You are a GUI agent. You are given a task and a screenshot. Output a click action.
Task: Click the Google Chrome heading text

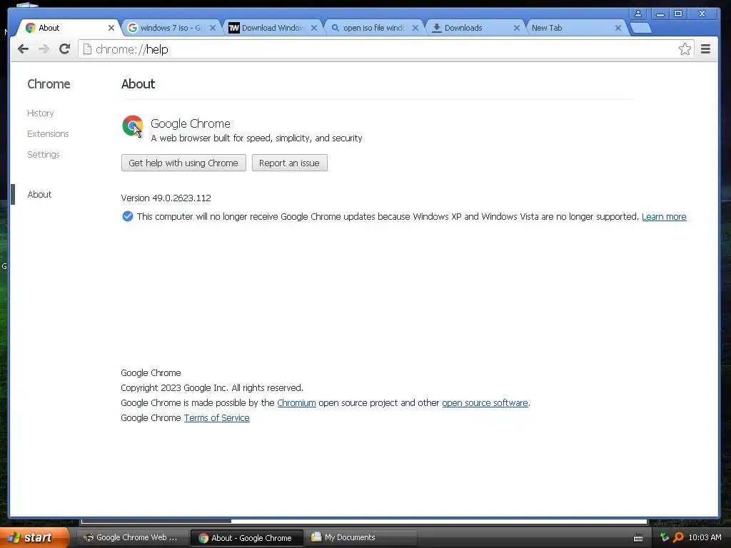tap(190, 123)
